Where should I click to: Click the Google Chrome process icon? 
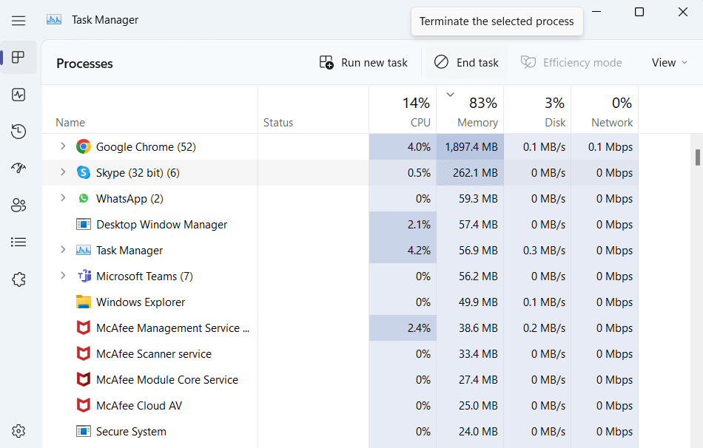pos(84,146)
